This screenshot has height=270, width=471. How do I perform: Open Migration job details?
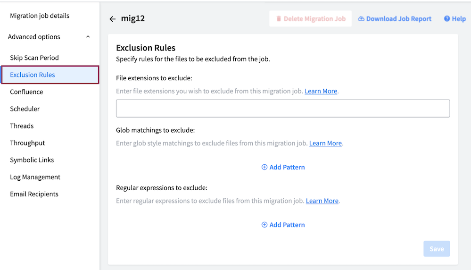pos(40,16)
